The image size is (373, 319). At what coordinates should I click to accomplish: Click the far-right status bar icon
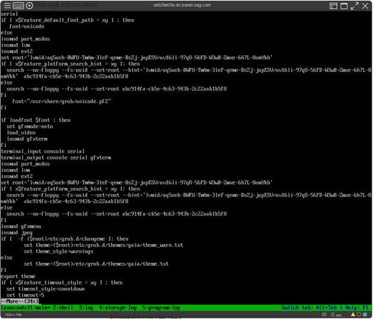[x=366, y=315]
